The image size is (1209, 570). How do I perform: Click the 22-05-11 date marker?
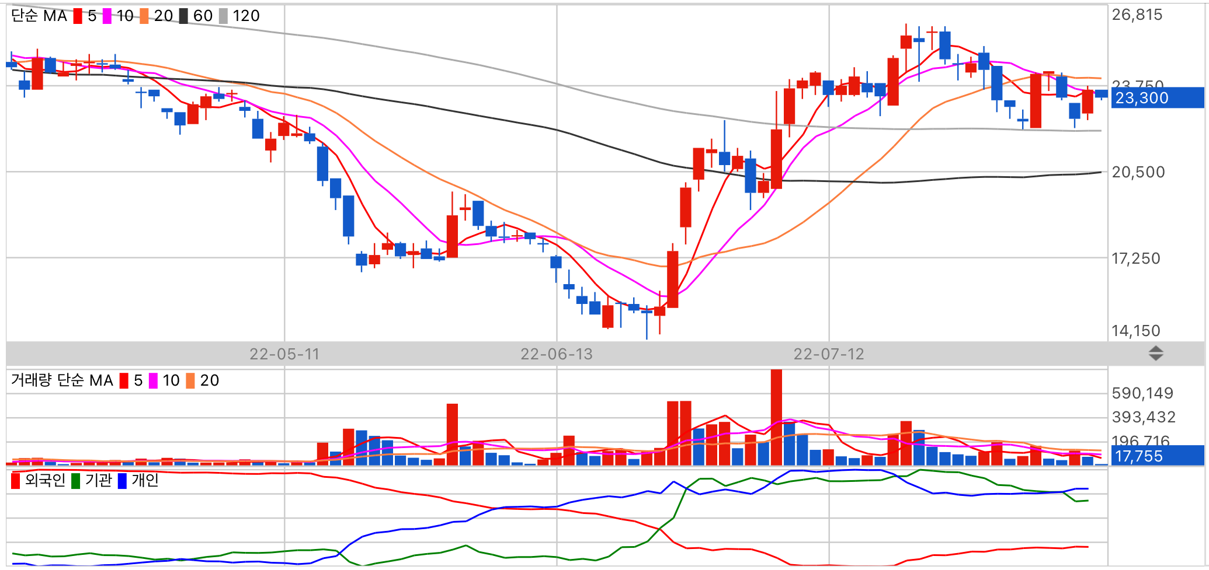pos(284,354)
